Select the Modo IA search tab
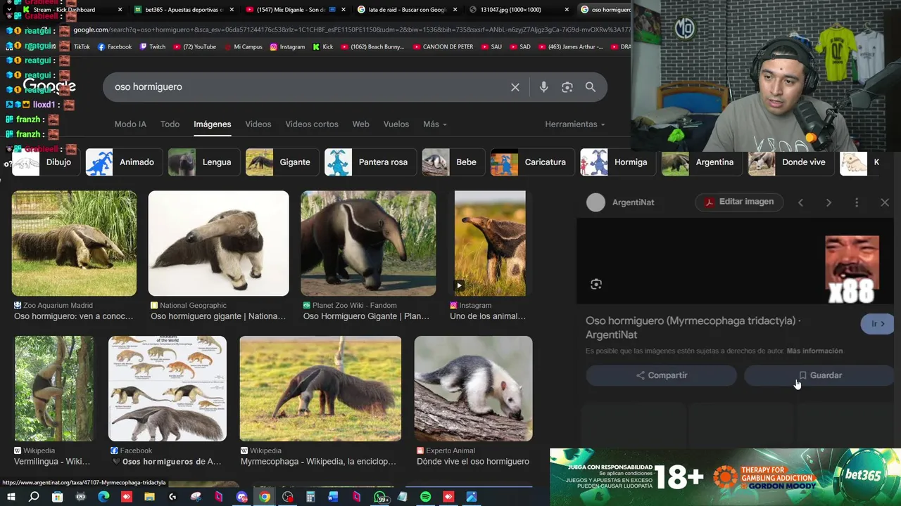Image resolution: width=901 pixels, height=506 pixels. (x=130, y=124)
